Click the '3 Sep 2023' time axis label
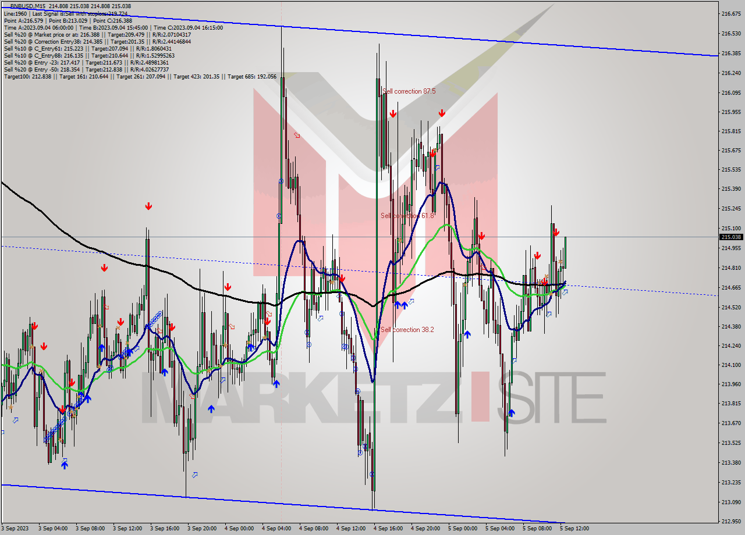Screen dimensions: 745x535 pyautogui.click(x=14, y=529)
